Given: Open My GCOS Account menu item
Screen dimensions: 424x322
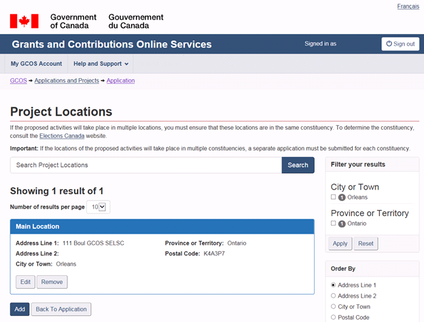Looking at the screenshot, I should click(36, 64).
